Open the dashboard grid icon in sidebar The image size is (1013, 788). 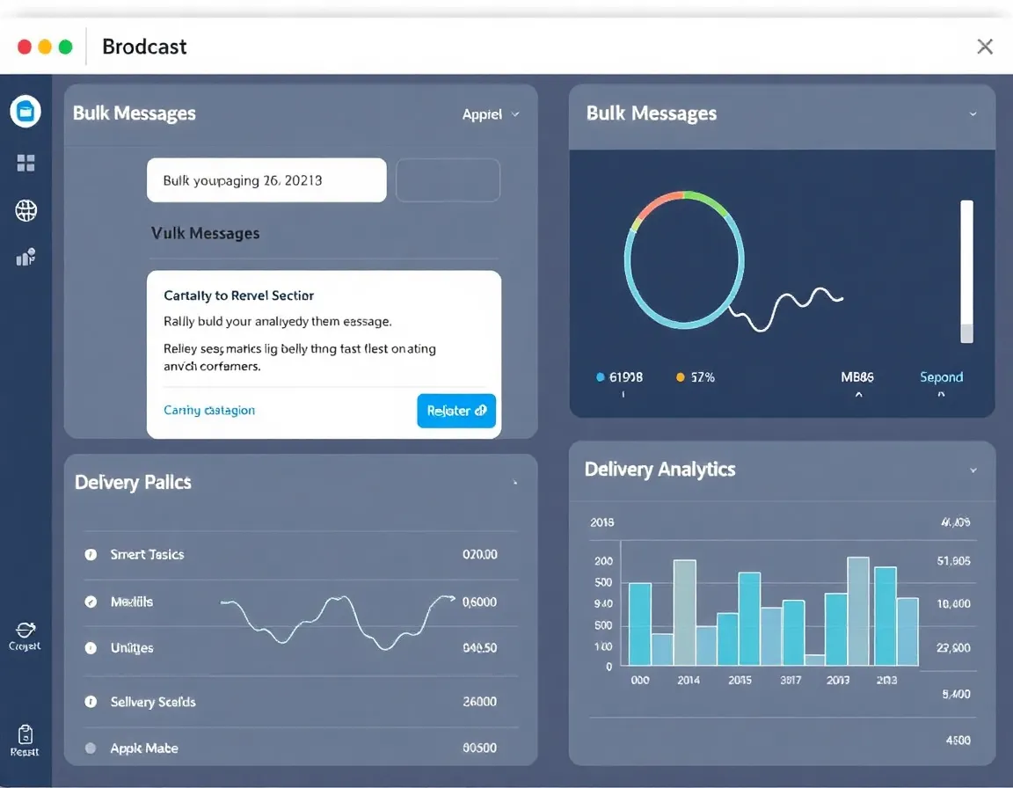click(26, 163)
